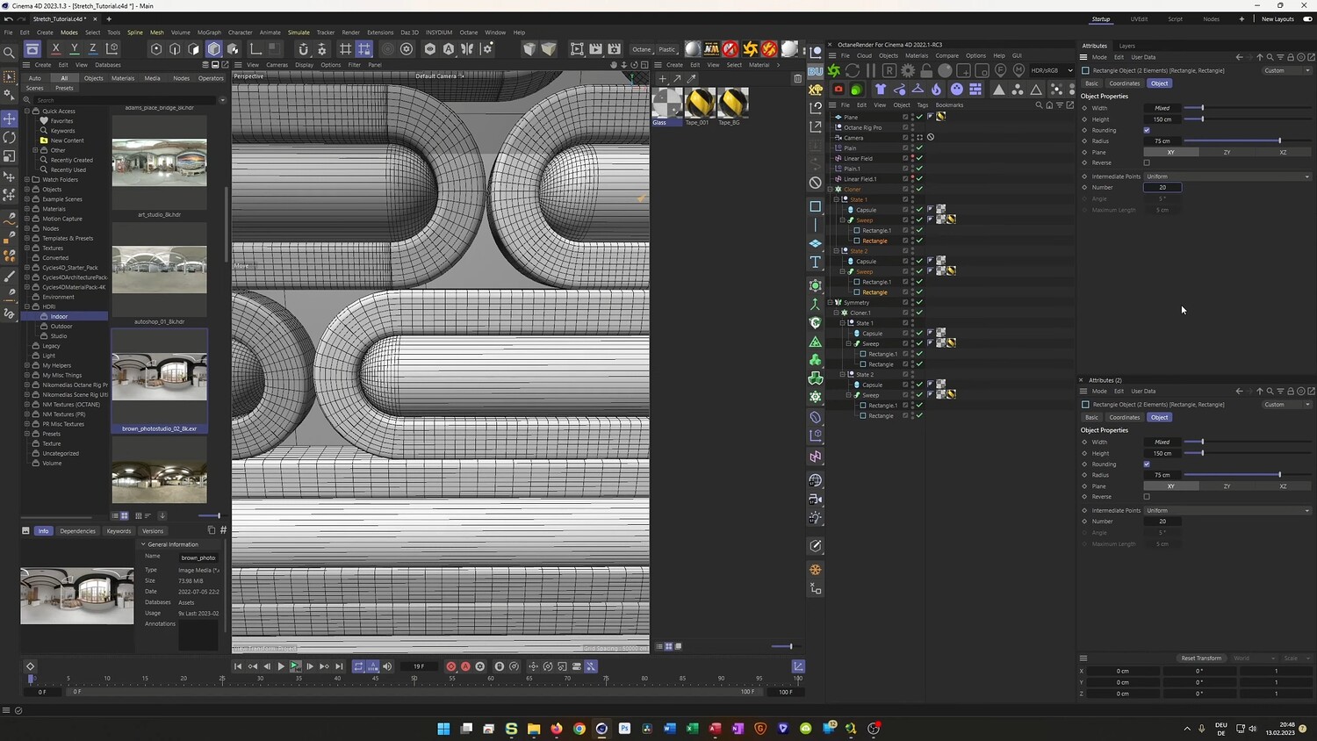
Task: Adjust Height slider in upper Attributes panel
Action: point(1247,119)
